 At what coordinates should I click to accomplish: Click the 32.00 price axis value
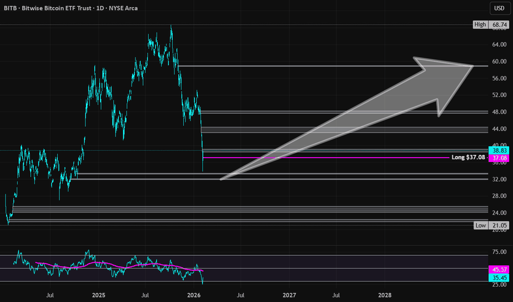tap(499, 179)
